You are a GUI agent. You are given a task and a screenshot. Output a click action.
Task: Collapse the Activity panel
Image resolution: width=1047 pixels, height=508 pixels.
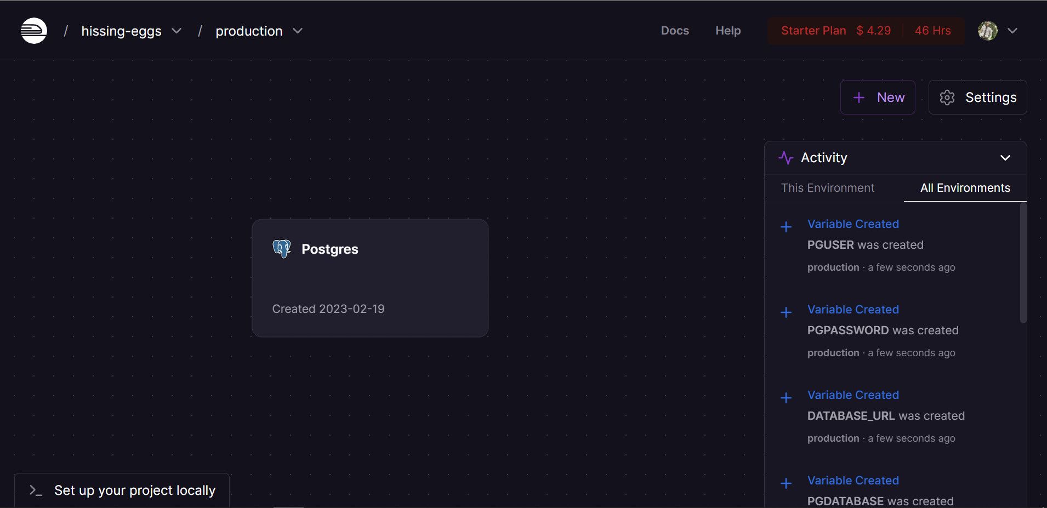pos(1005,158)
